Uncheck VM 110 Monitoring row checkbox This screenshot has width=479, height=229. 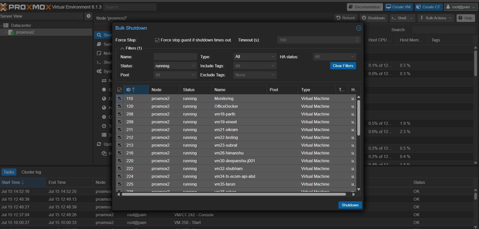[x=119, y=98]
